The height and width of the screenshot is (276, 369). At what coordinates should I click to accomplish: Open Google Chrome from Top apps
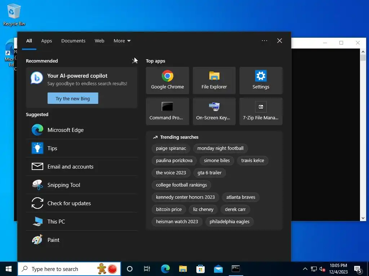(x=167, y=80)
